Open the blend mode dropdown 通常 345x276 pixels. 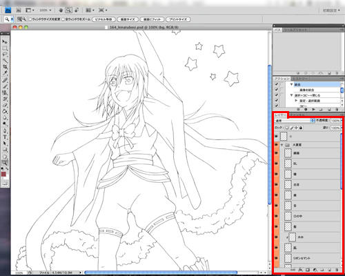tap(295, 121)
